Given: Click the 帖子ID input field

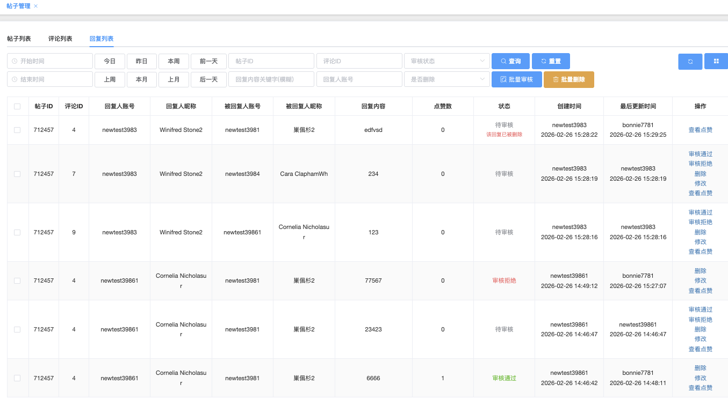Looking at the screenshot, I should click(271, 61).
